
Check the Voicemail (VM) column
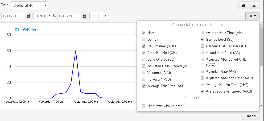(144, 73)
